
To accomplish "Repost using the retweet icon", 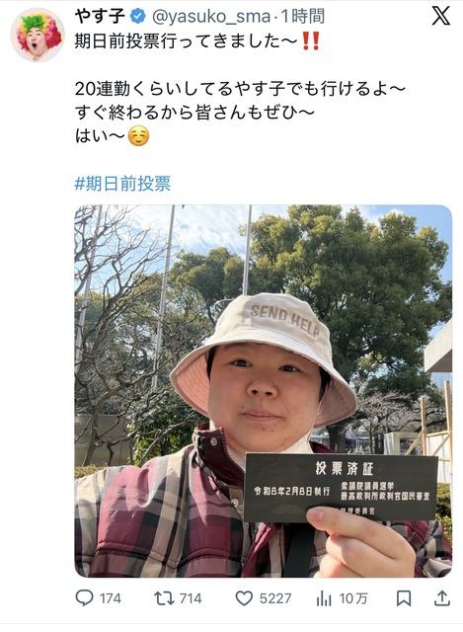I will click(164, 598).
